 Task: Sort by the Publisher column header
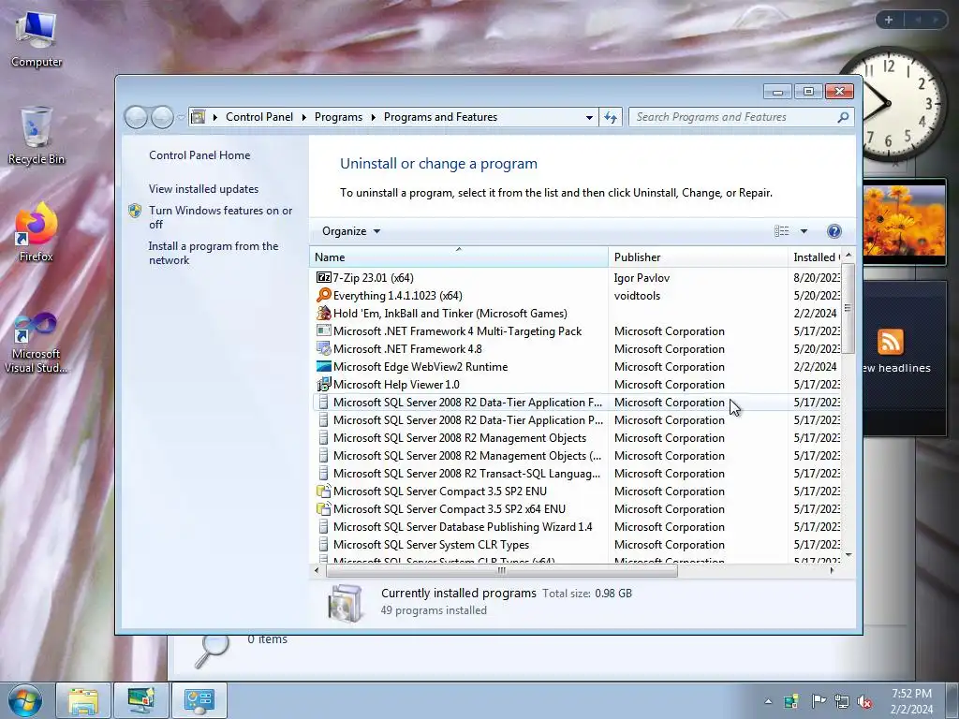click(698, 257)
